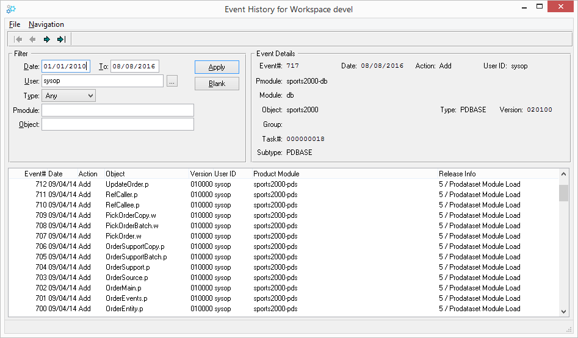The image size is (578, 338).
Task: Click the empty Object filter field
Action: [x=118, y=124]
